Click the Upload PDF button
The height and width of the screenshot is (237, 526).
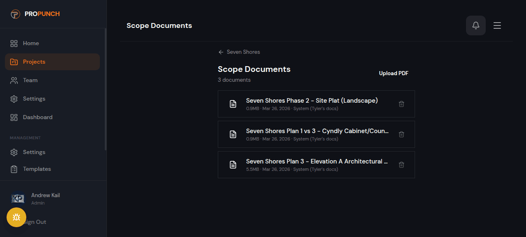click(394, 73)
